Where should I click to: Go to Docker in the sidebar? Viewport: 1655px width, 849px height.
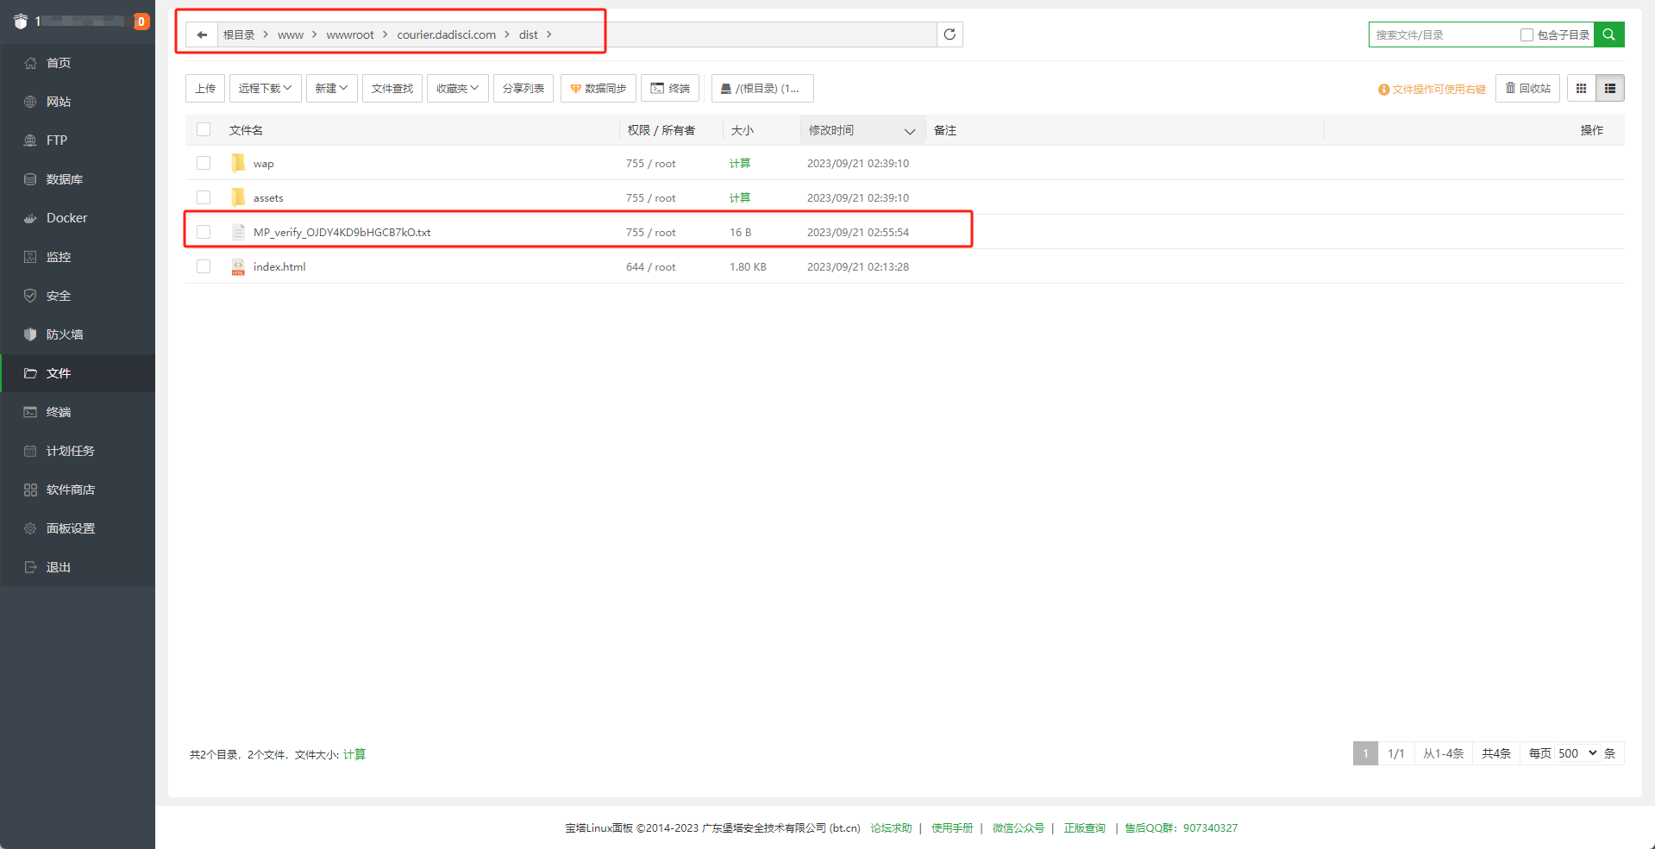pyautogui.click(x=66, y=218)
